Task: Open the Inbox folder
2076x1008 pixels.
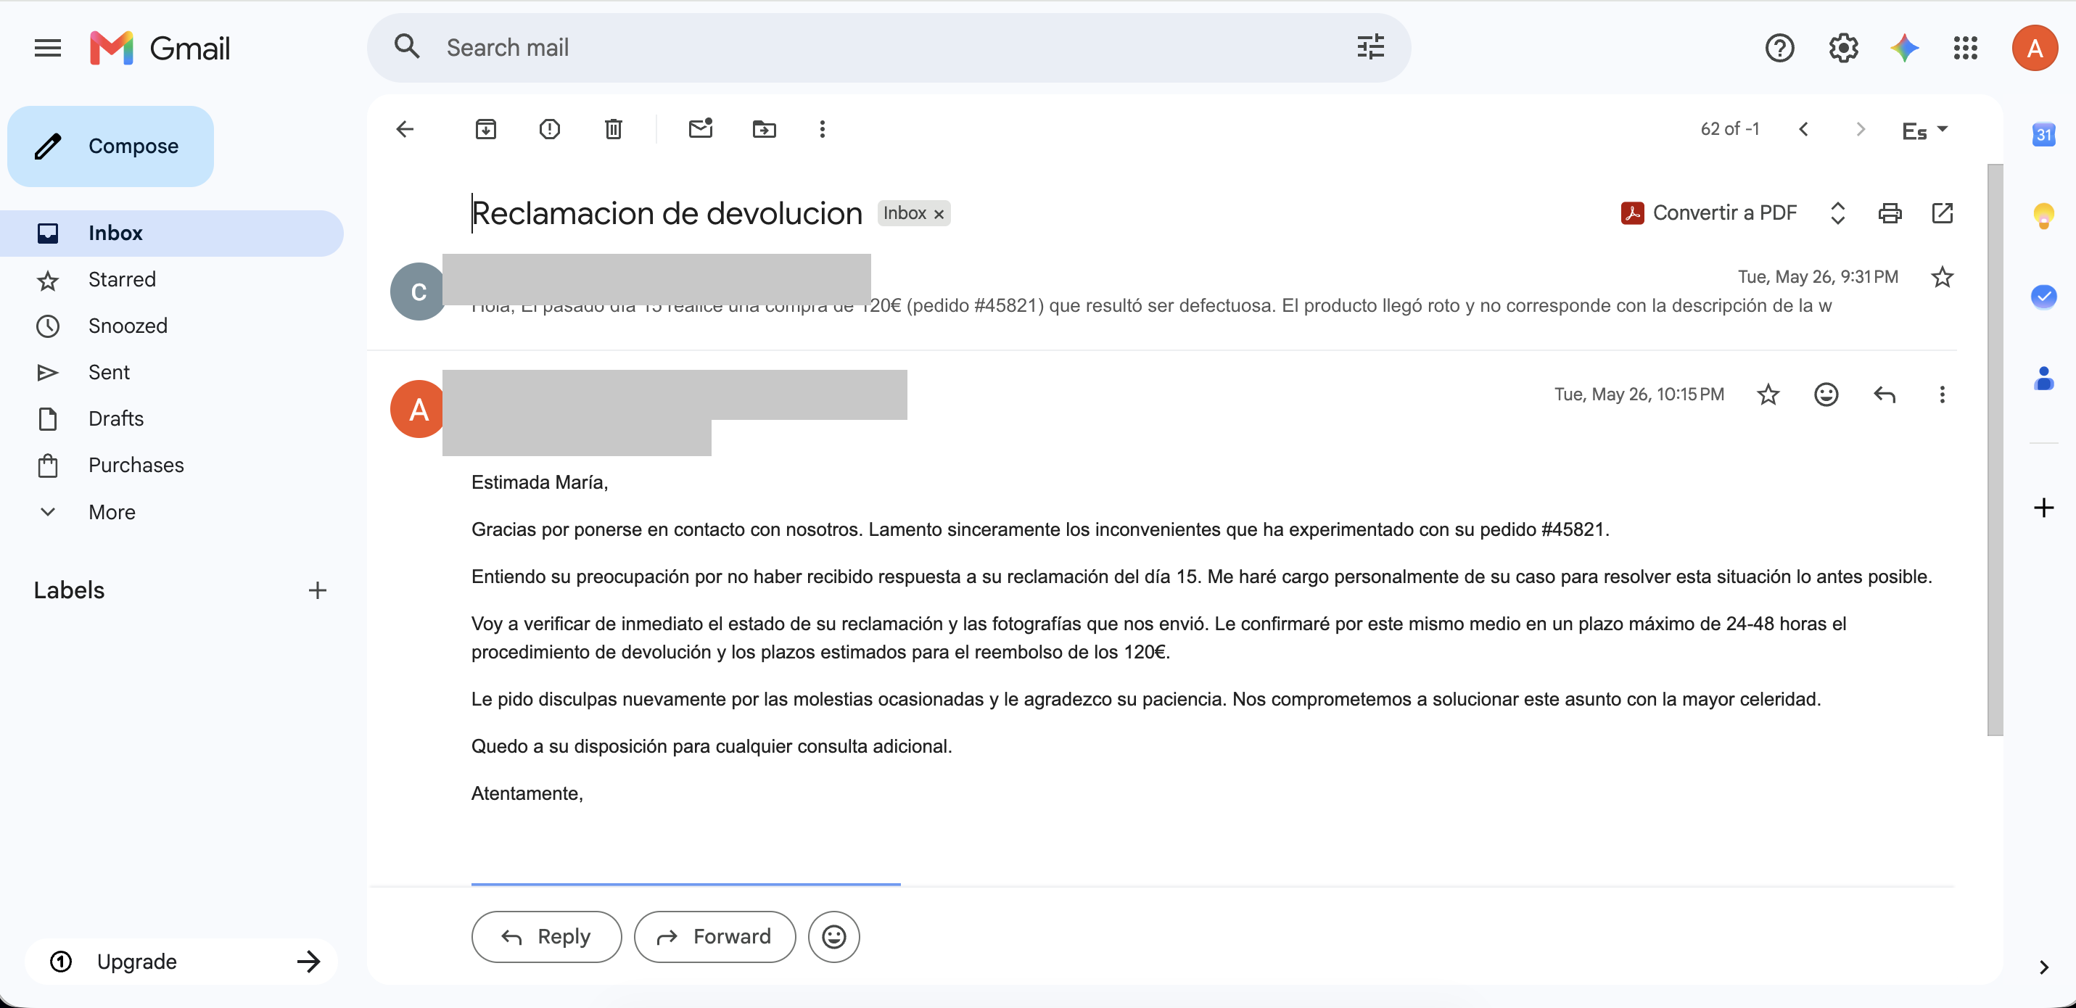Action: coord(172,233)
